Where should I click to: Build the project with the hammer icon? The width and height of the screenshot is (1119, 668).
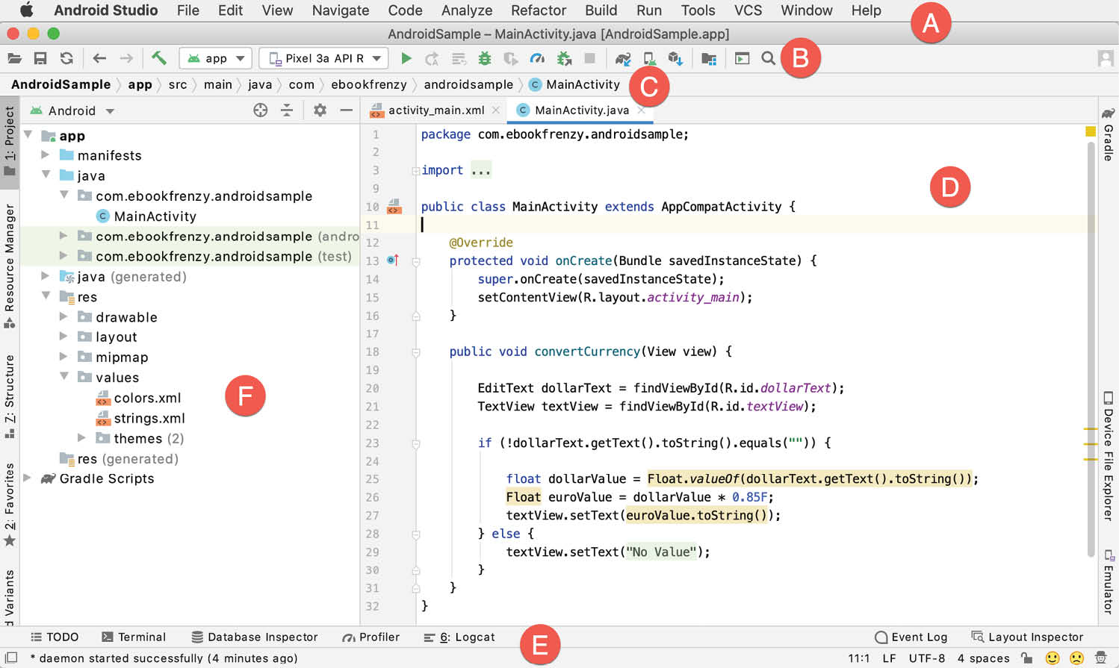[158, 58]
